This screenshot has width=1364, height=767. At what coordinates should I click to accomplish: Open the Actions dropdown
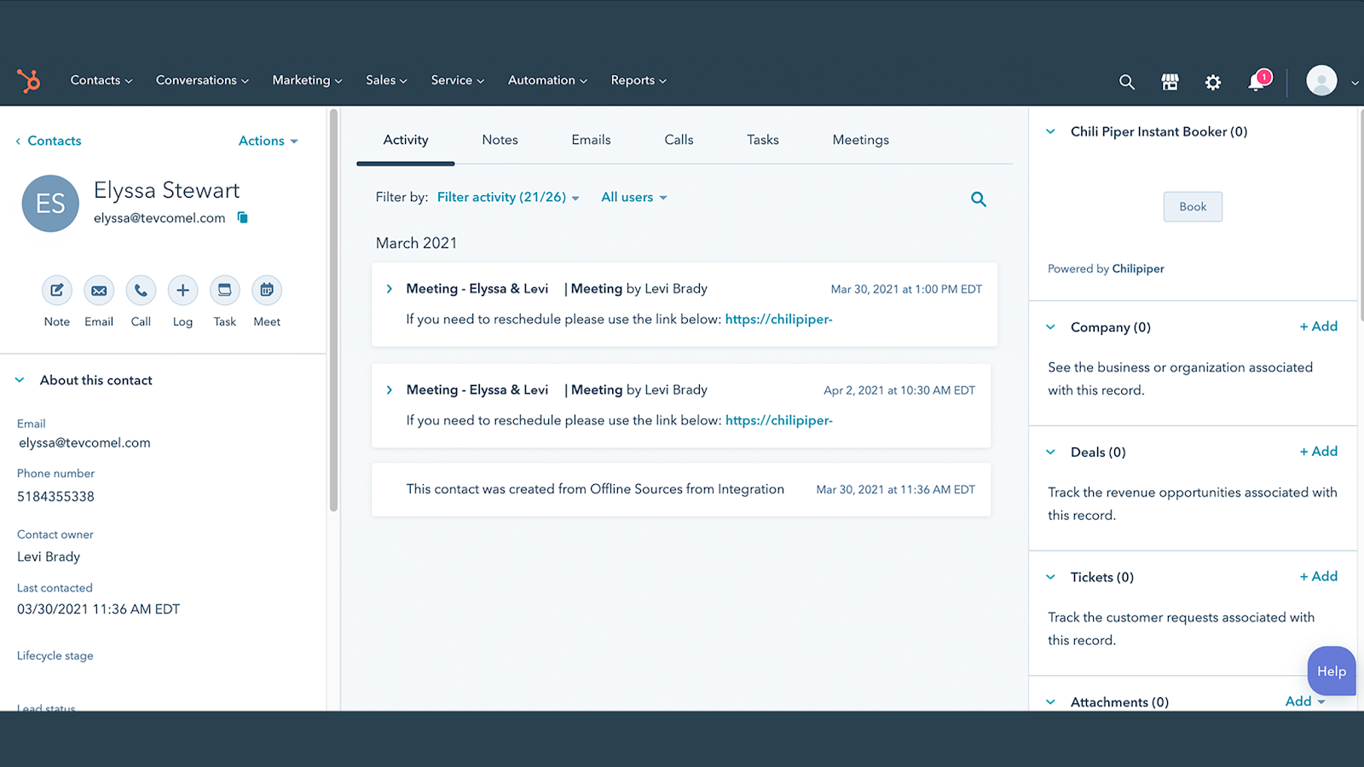pyautogui.click(x=268, y=141)
